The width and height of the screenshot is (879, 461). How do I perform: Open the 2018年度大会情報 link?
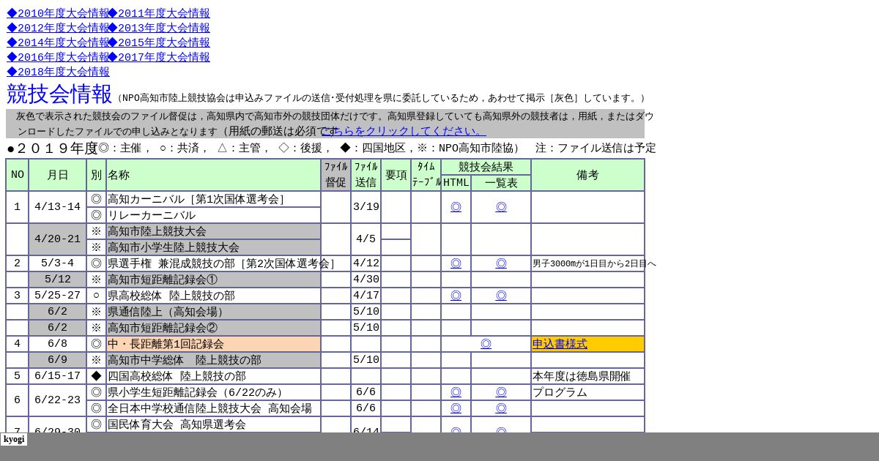pos(58,72)
